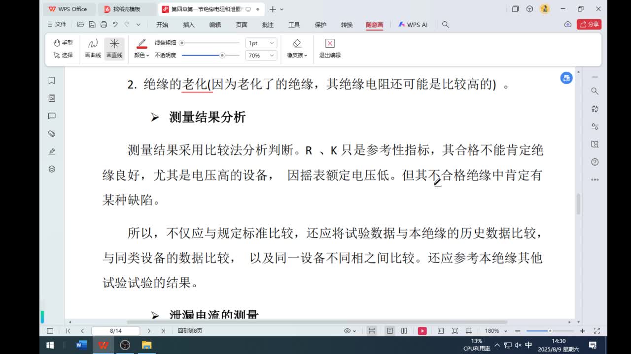Open the 70% opacity dropdown
Screen dimensions: 631x354
(x=261, y=56)
